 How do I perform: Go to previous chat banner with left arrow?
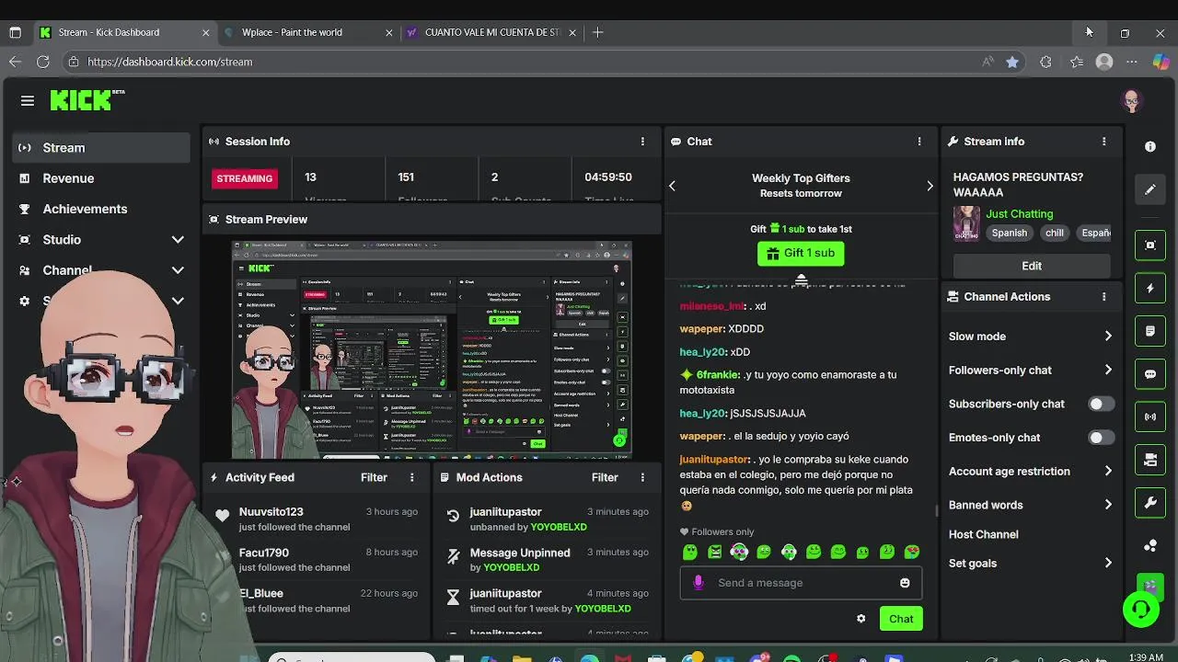672,186
